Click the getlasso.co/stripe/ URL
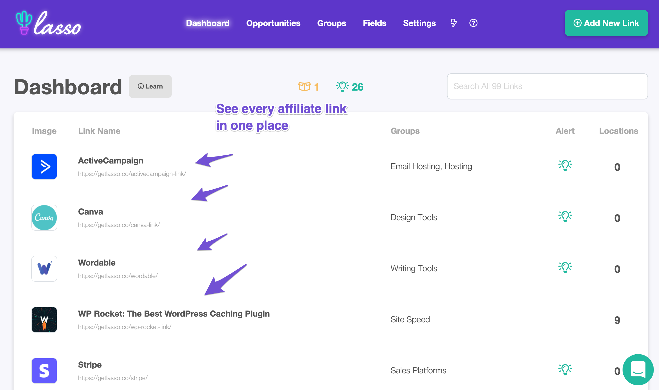 pyautogui.click(x=113, y=378)
